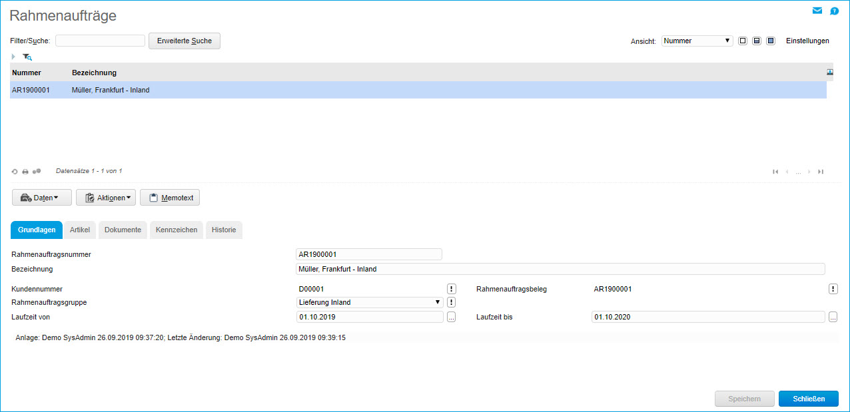Switch to half-filled split view layout
Viewport: 850px width, 412px height.
tap(757, 41)
